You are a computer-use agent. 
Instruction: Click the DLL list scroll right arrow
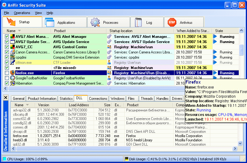click(235, 148)
